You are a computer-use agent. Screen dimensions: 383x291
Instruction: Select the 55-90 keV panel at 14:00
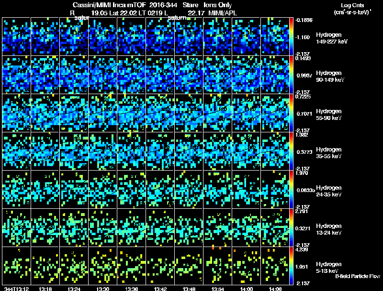[x=246, y=113]
